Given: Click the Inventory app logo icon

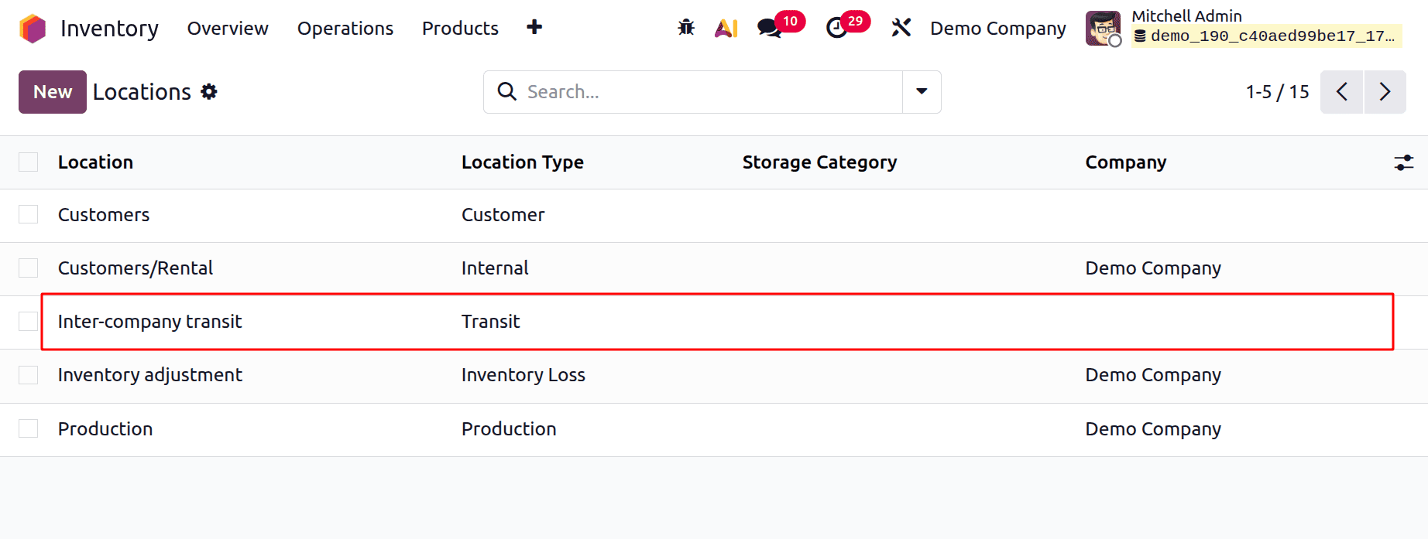Looking at the screenshot, I should [x=33, y=29].
